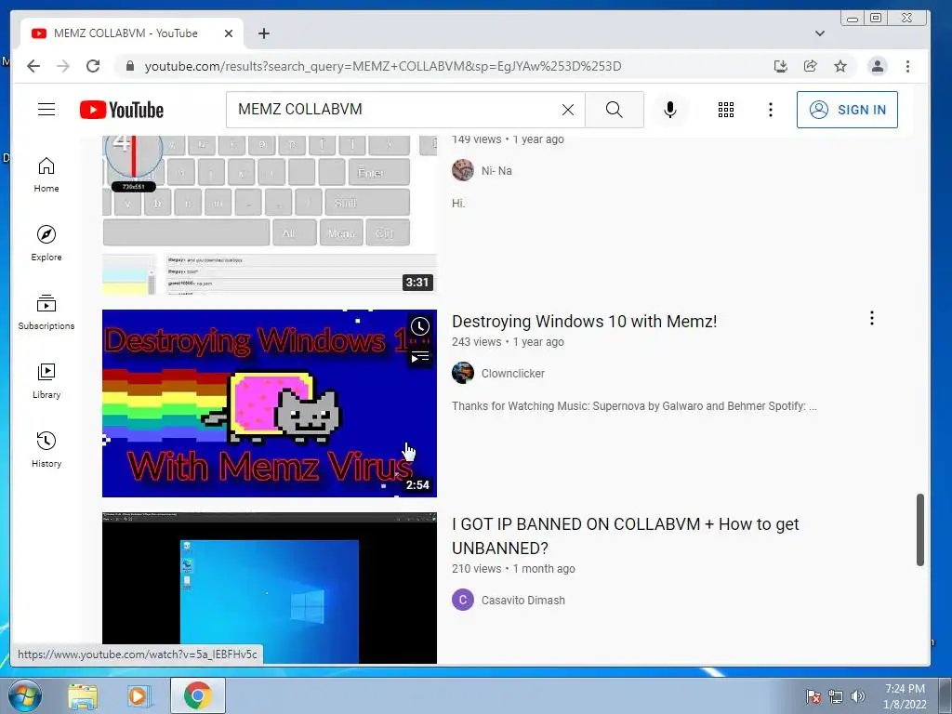Click the taskbar clock showing 7:24 PM
Screen dimensions: 952x714
click(x=905, y=695)
